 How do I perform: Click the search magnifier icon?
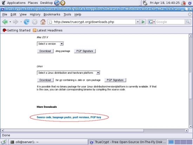pyautogui.click(x=188, y=22)
